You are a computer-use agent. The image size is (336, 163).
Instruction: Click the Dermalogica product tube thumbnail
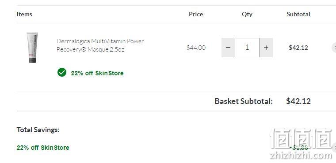pos(32,48)
